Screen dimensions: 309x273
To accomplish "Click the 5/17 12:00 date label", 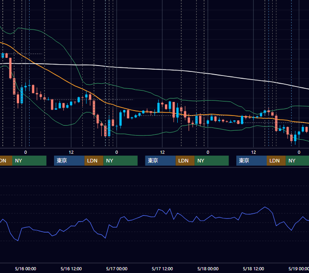I will coord(162,268).
